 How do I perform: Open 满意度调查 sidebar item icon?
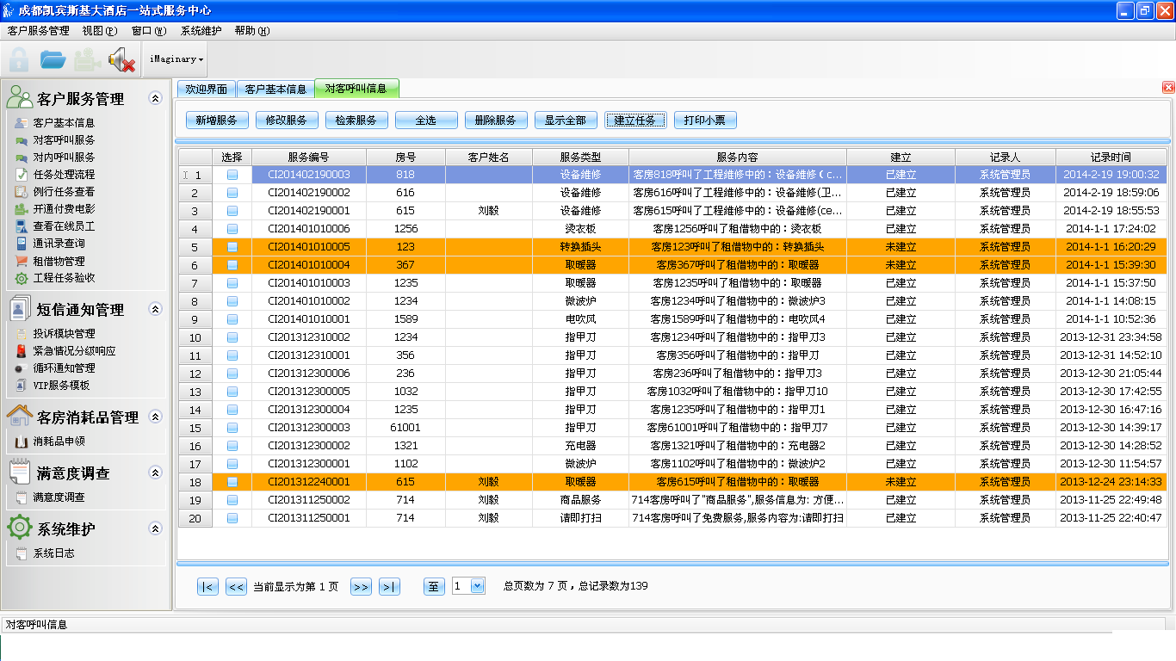click(x=21, y=497)
